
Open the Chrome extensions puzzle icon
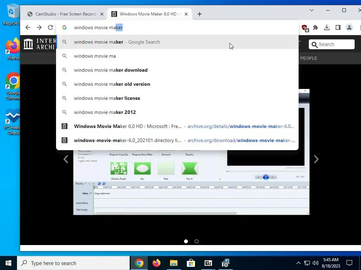[x=316, y=27]
